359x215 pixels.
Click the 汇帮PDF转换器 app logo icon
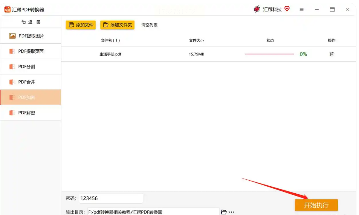pyautogui.click(x=7, y=10)
